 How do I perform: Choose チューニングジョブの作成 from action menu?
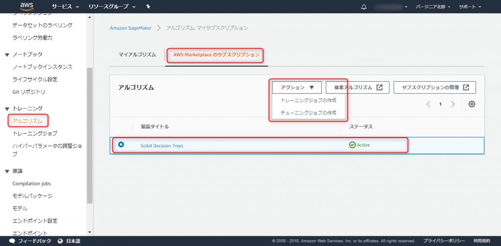tap(308, 113)
